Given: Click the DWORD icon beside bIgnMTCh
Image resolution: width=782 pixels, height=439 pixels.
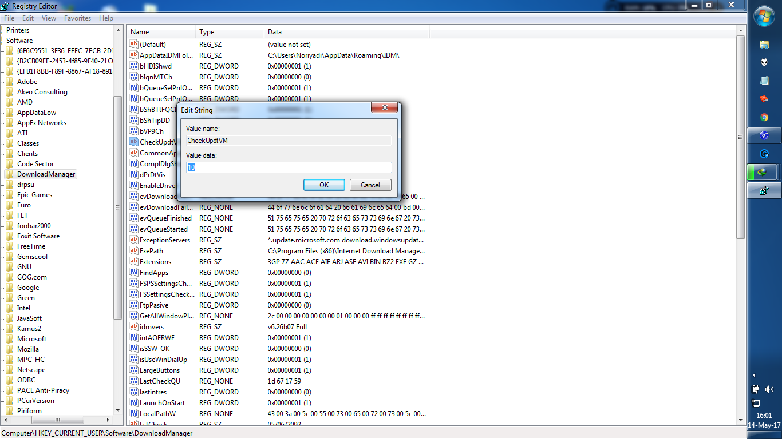Looking at the screenshot, I should (x=134, y=77).
